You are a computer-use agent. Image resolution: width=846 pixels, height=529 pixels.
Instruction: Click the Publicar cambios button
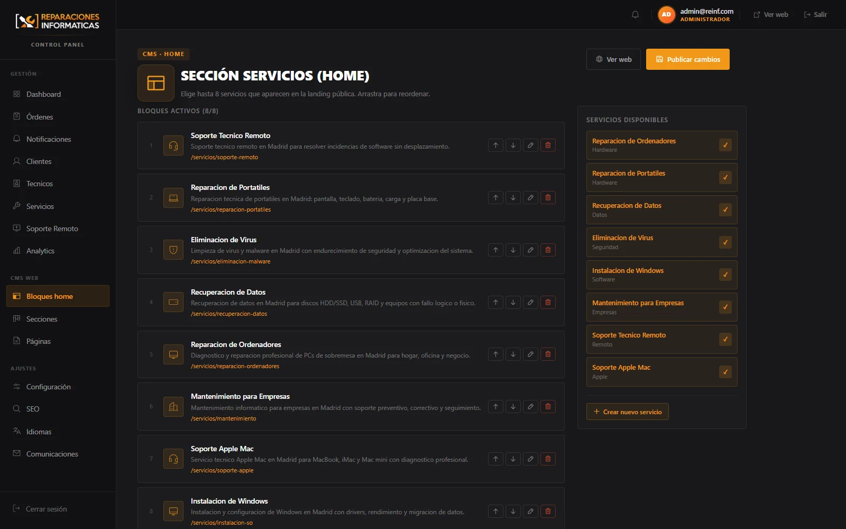point(688,59)
